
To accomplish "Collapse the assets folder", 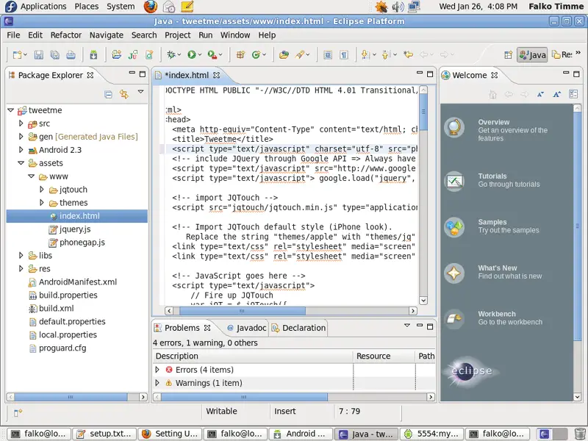I will (21, 162).
